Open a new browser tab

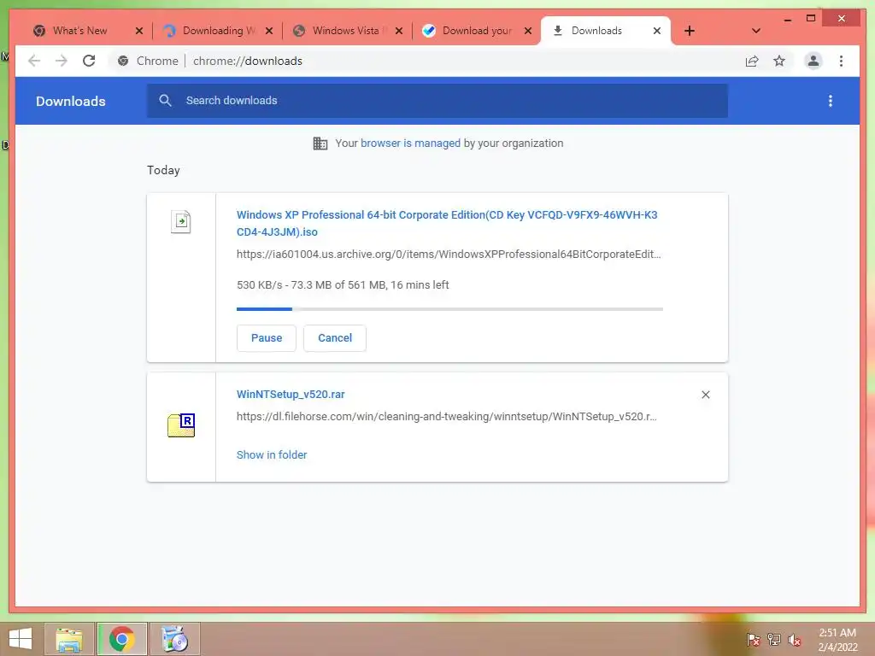[690, 31]
